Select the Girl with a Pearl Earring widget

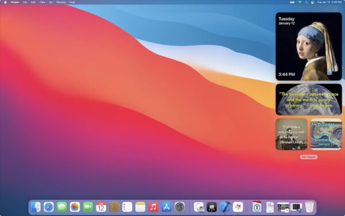(309, 46)
